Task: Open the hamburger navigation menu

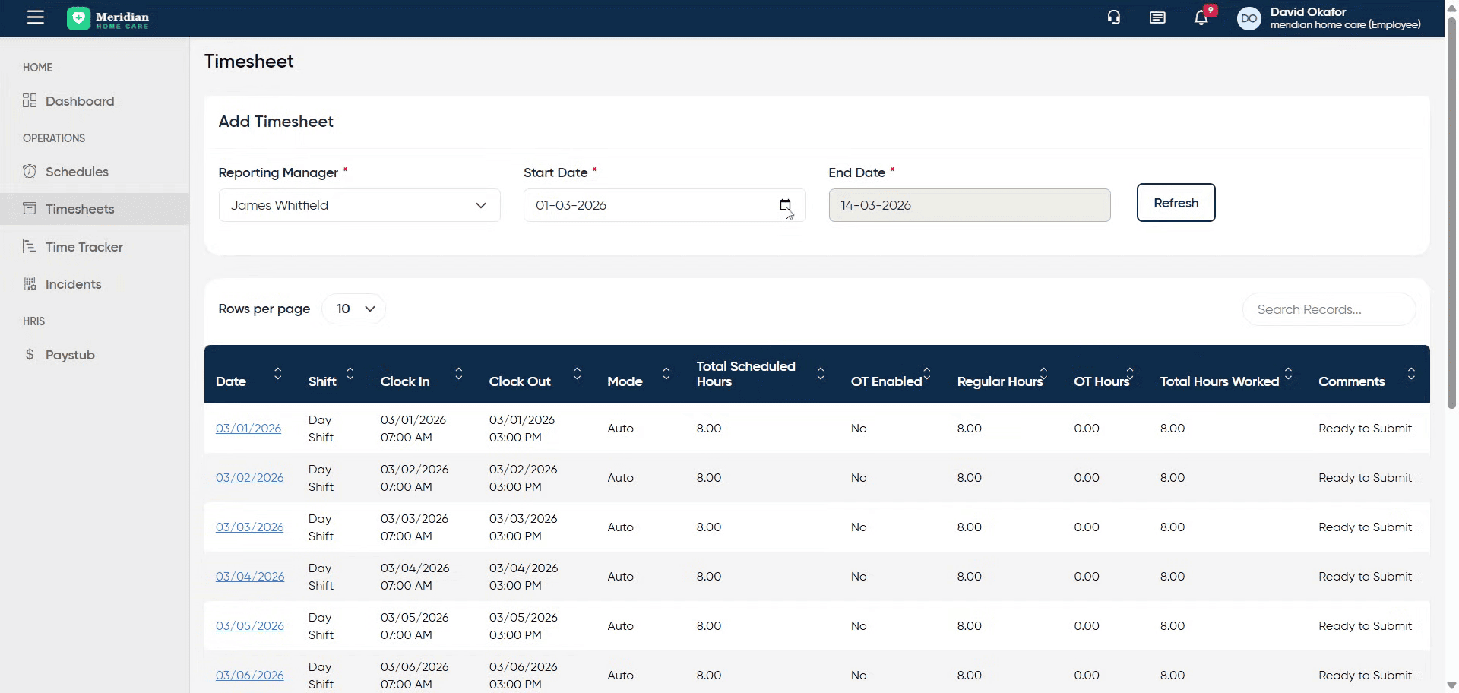Action: coord(36,17)
